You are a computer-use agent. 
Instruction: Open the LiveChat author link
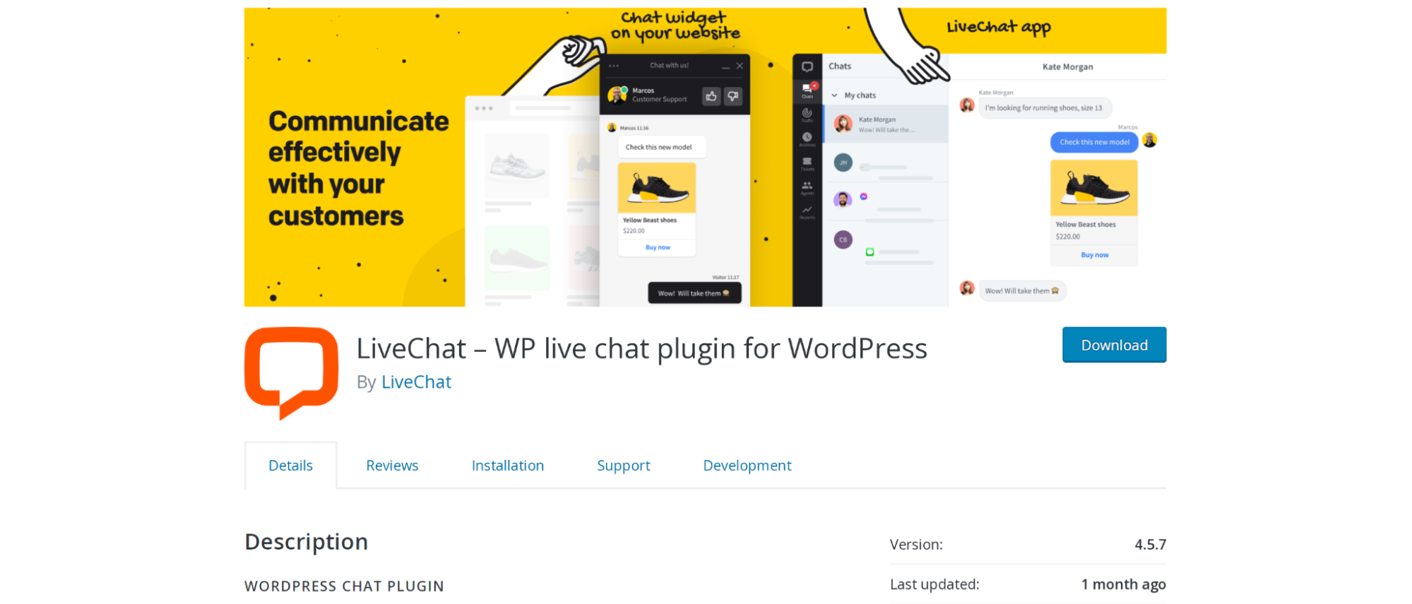(416, 382)
